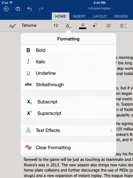Click the redo arrow
Image resolution: width=133 pixels, height=178 pixels.
click(x=41, y=9)
